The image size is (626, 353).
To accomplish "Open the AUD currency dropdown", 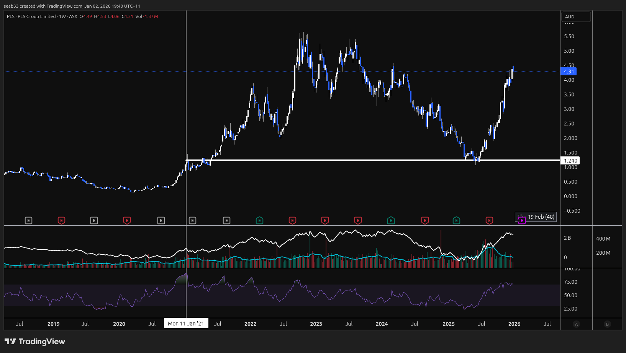I will coord(576,17).
